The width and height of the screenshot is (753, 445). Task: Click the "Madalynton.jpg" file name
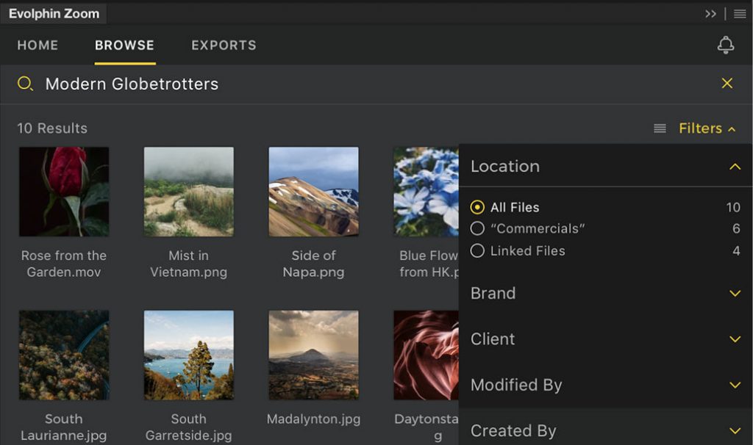pos(313,419)
